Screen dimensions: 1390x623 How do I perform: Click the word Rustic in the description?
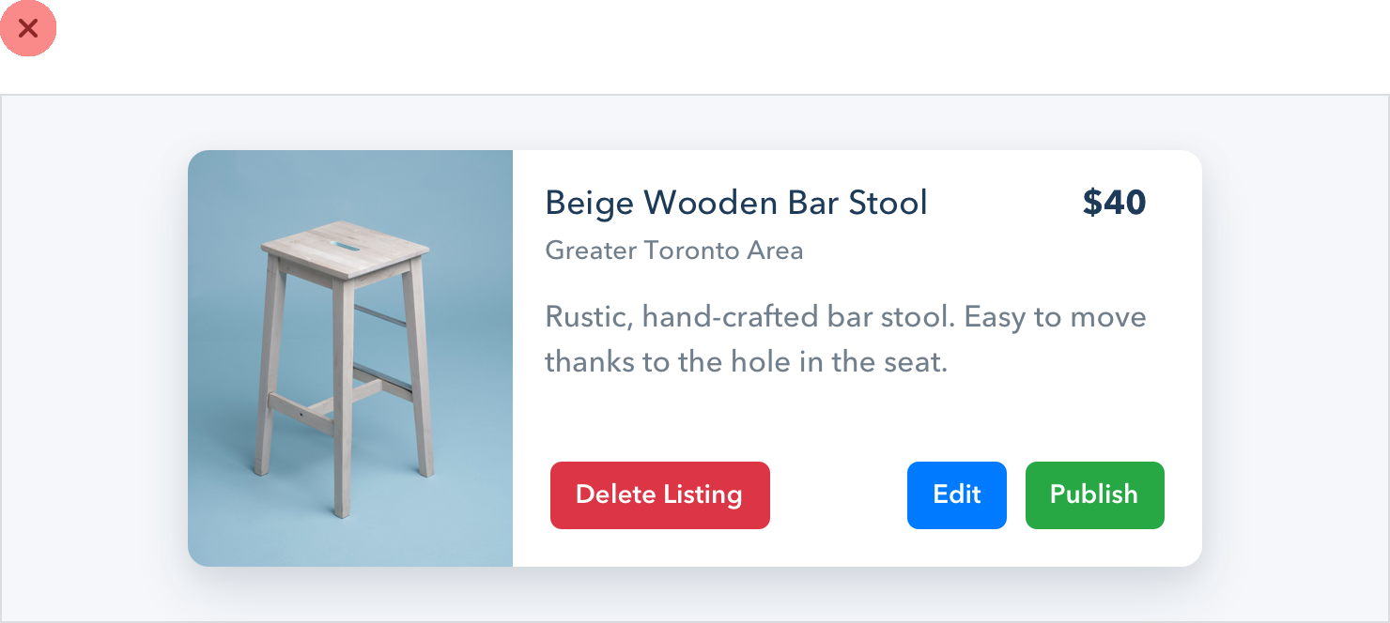pyautogui.click(x=584, y=317)
